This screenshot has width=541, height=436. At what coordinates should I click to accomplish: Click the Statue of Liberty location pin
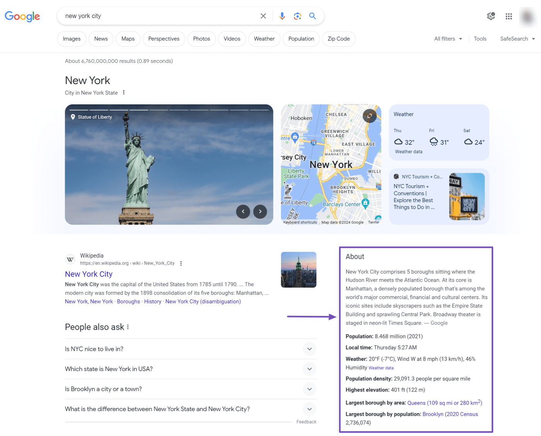[73, 117]
